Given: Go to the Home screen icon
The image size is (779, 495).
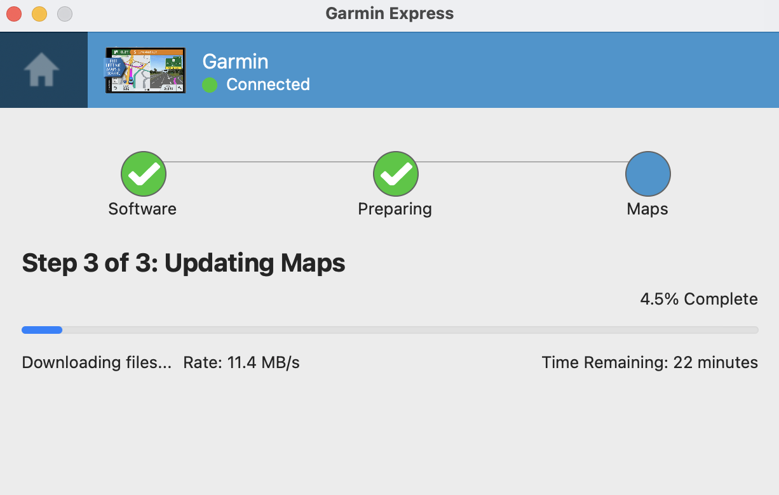Looking at the screenshot, I should tap(42, 70).
